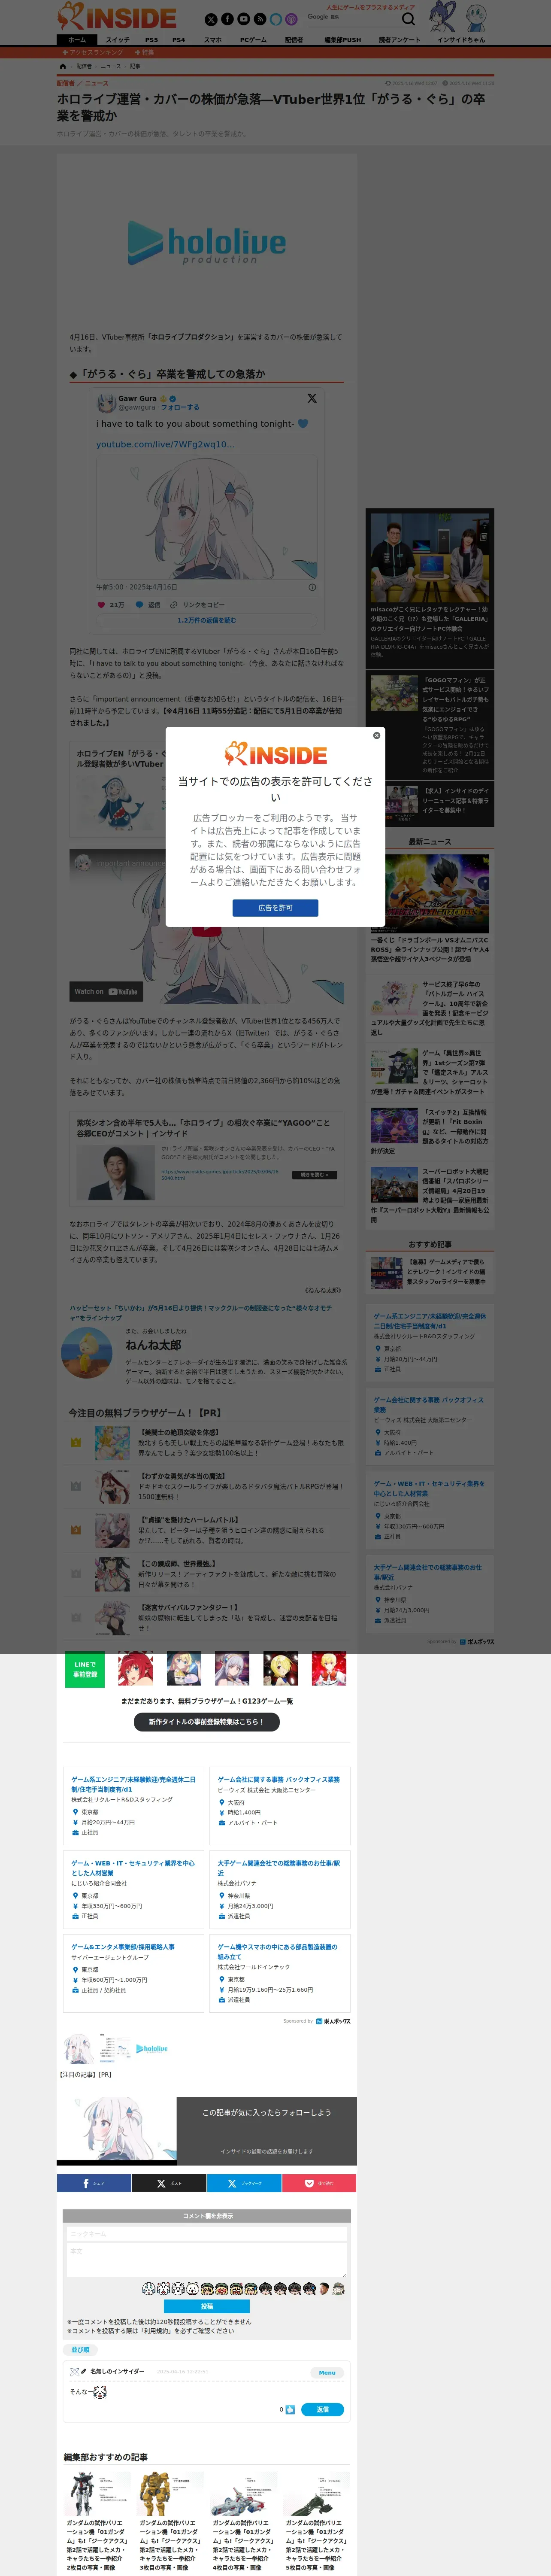Screen dimensions: 551x2576
Task: Click リンクをコピー on embedded tweet
Action: click(x=197, y=605)
